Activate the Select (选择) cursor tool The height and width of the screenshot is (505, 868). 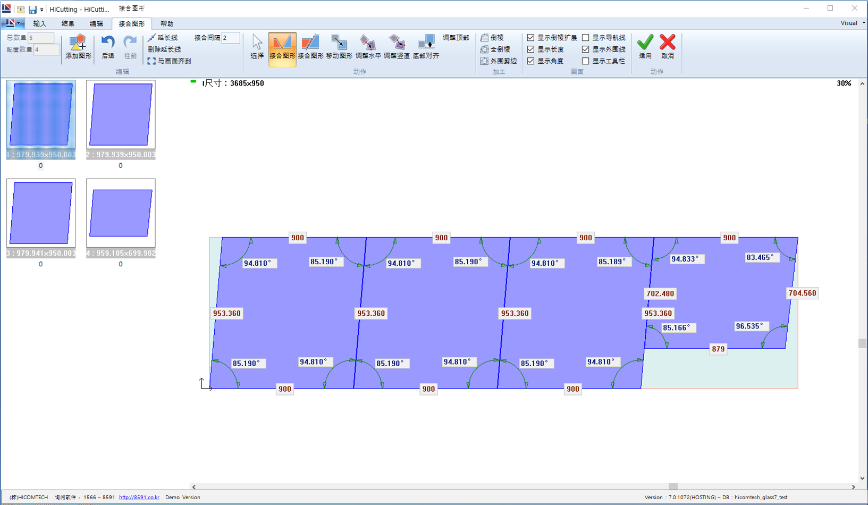pyautogui.click(x=257, y=43)
